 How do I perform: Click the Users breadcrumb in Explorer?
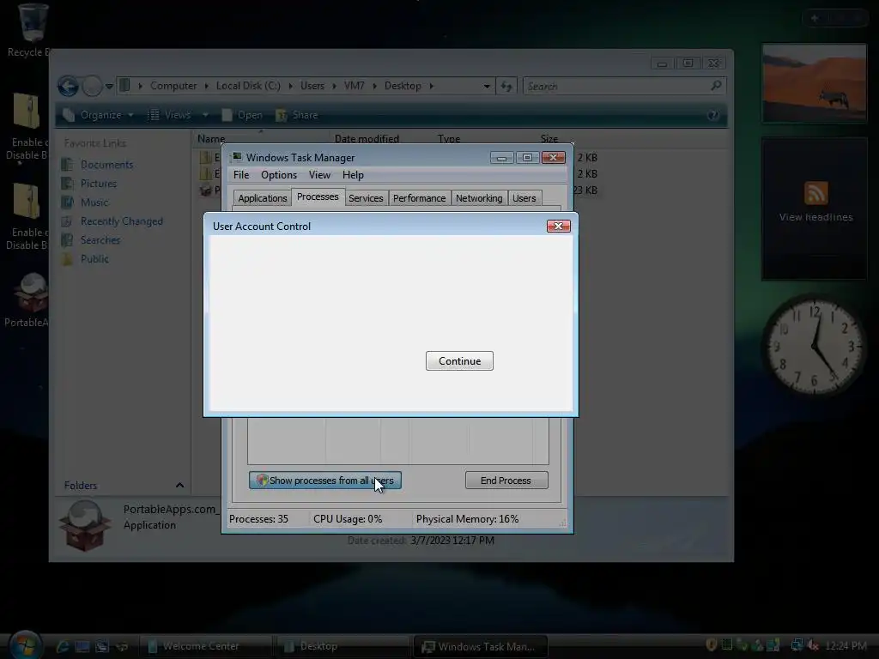pyautogui.click(x=312, y=86)
